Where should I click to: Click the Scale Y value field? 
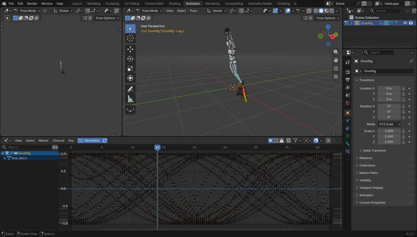389,136
